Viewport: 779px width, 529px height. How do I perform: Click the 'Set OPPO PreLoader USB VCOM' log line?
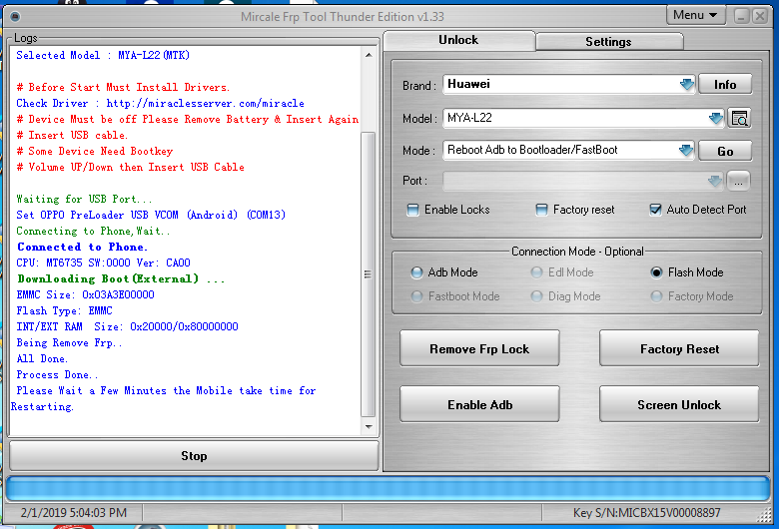tap(151, 215)
